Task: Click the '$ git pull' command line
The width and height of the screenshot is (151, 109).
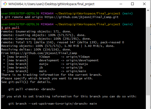Action: tap(10, 28)
